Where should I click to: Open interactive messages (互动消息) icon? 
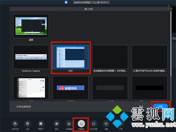tap(94, 124)
